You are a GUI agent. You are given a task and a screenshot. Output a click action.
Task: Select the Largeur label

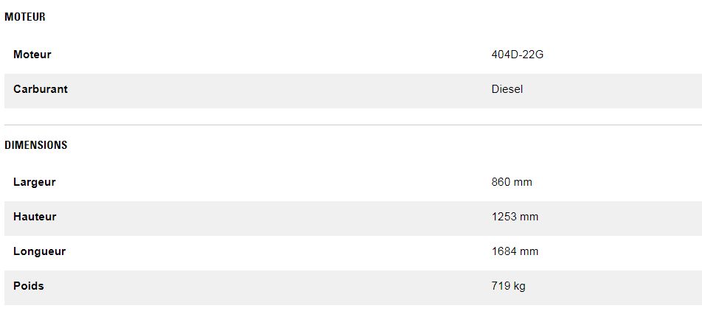point(35,182)
